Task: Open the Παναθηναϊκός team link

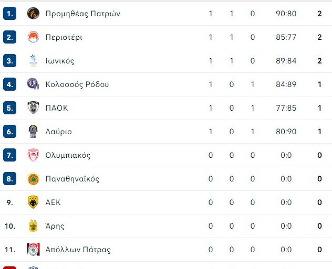Action: tap(72, 179)
